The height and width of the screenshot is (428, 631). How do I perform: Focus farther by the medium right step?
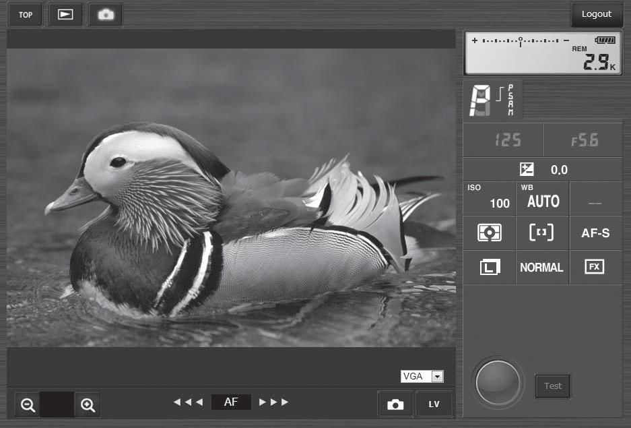click(x=273, y=402)
